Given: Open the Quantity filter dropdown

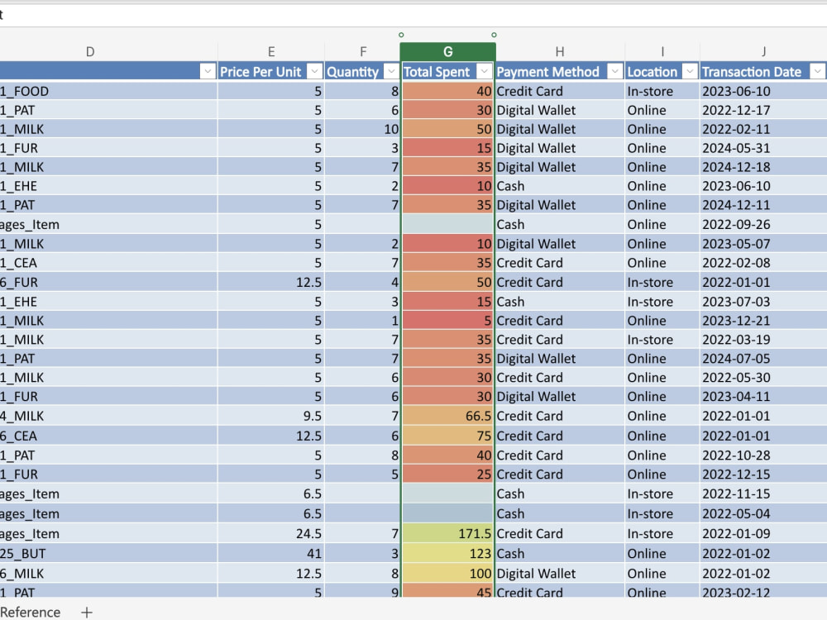Looking at the screenshot, I should [x=391, y=71].
